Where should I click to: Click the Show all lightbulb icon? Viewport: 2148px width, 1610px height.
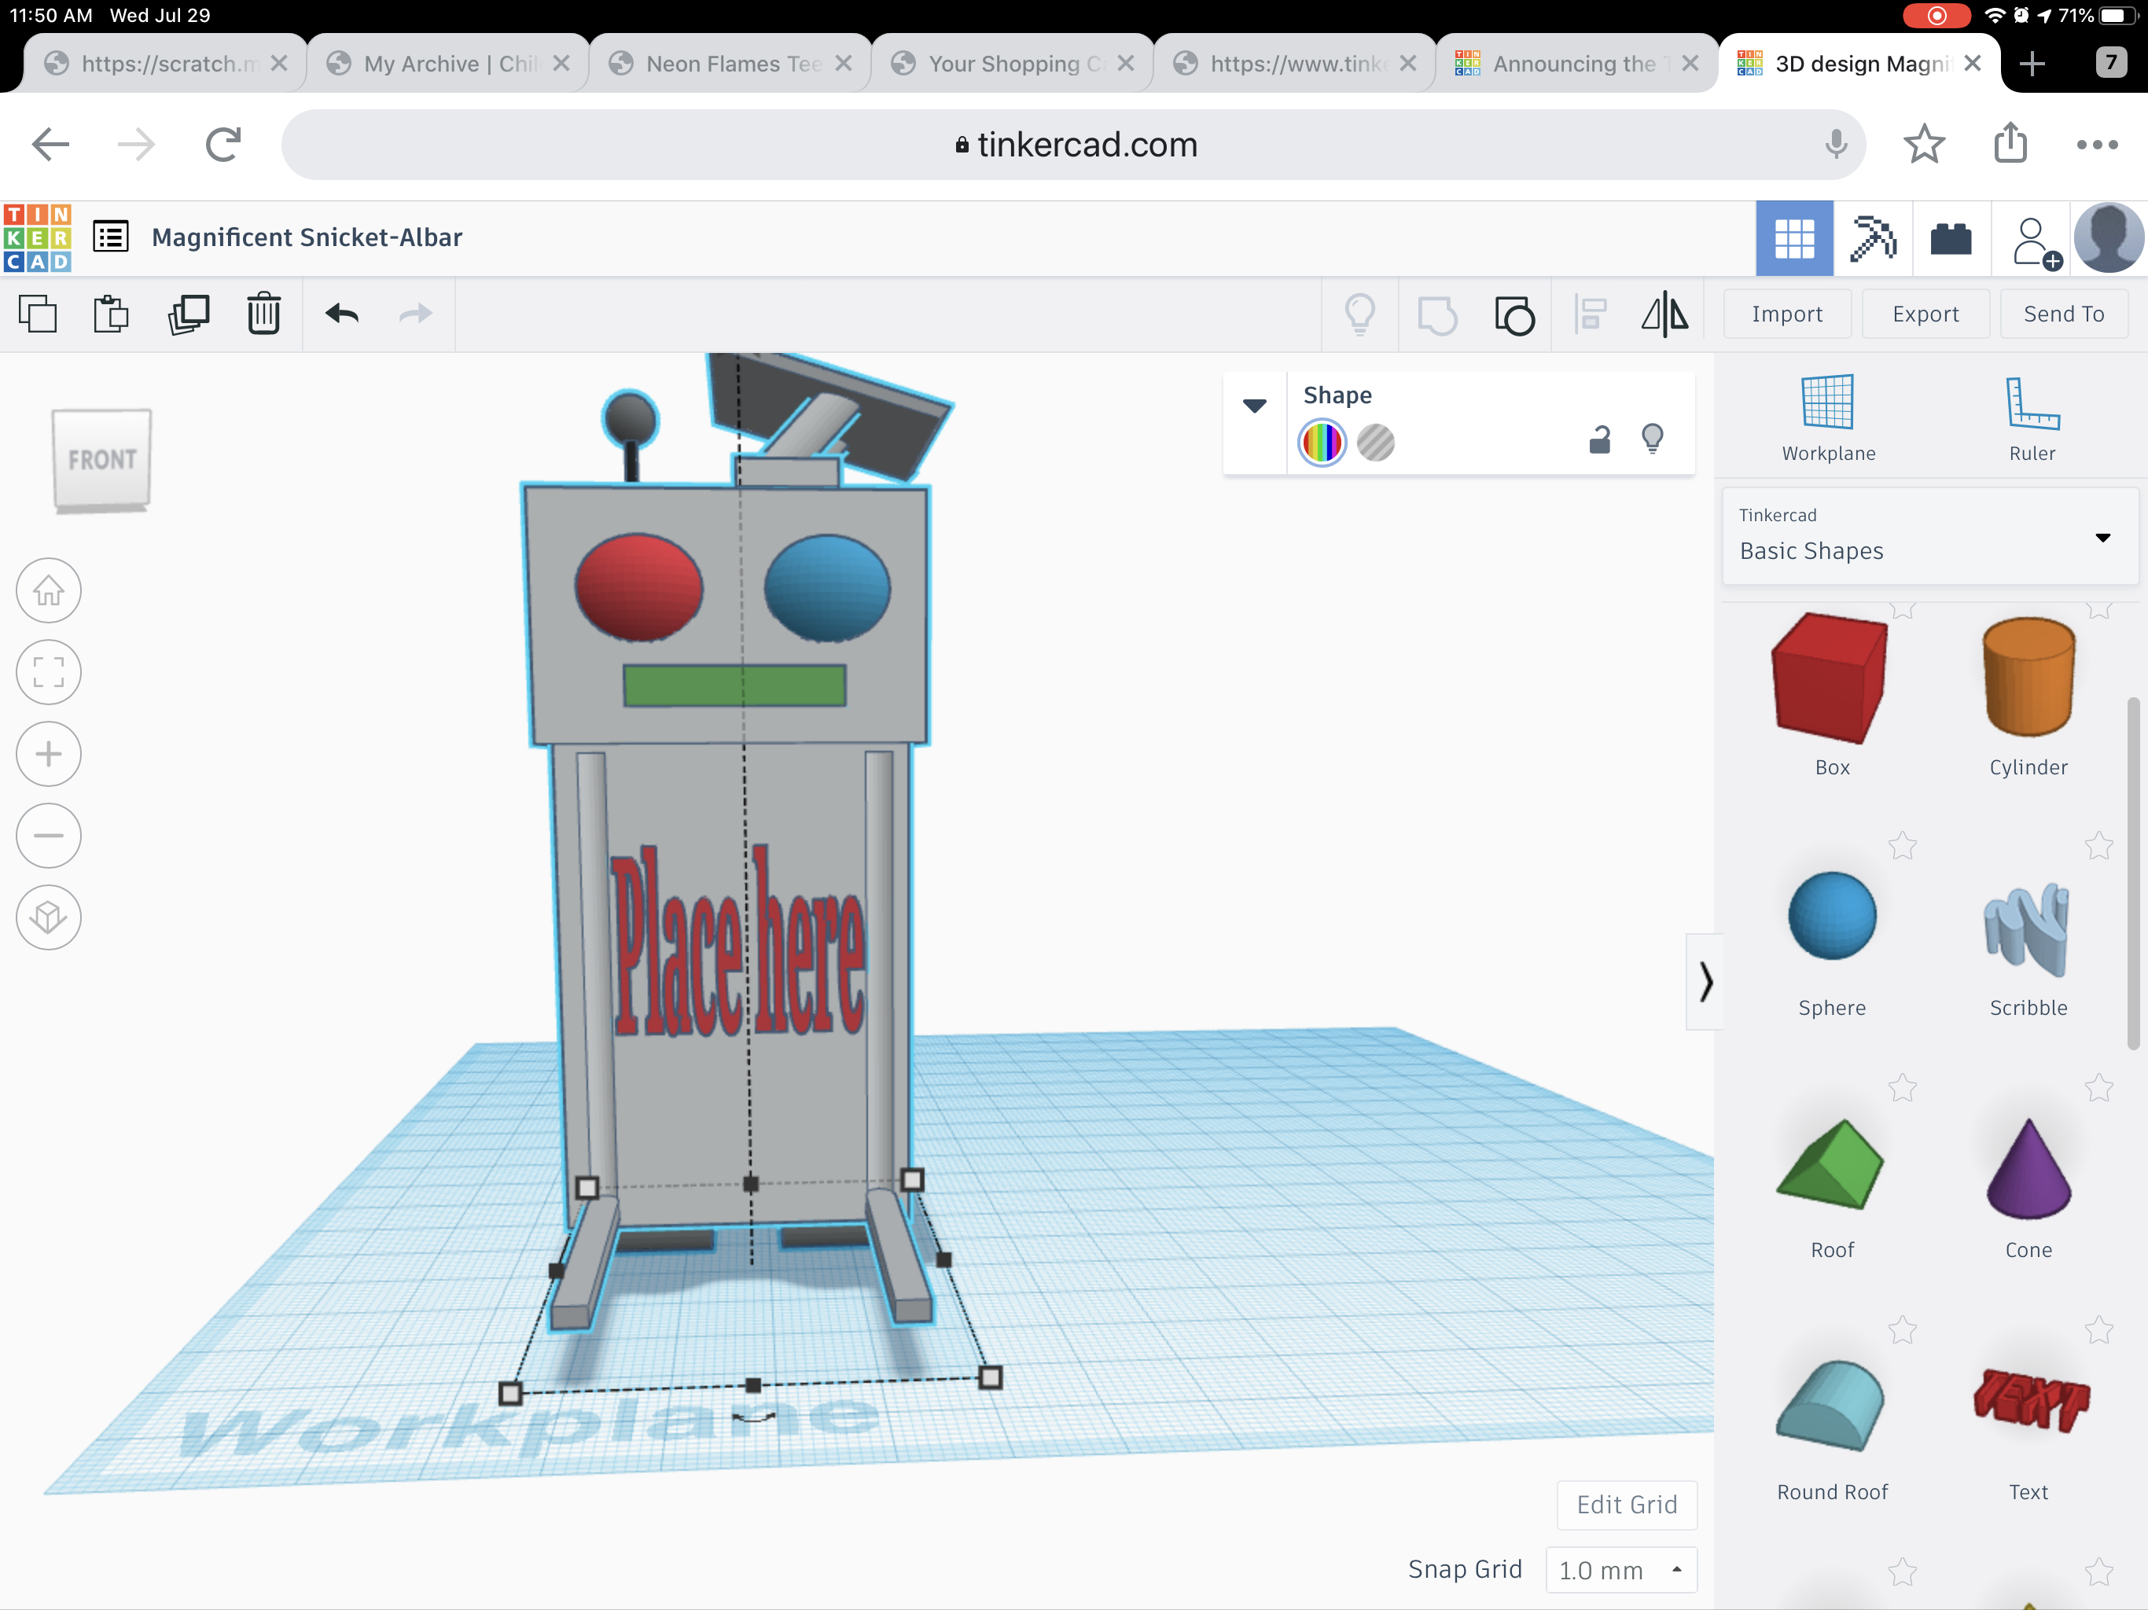click(1359, 314)
